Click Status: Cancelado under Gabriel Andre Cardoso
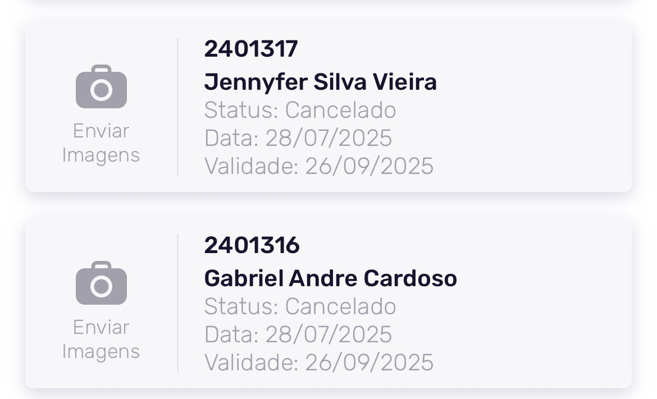This screenshot has width=657, height=399. 300,307
